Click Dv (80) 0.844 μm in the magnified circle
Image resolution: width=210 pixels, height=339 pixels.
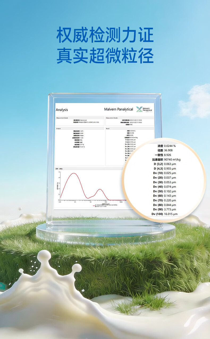165,205
